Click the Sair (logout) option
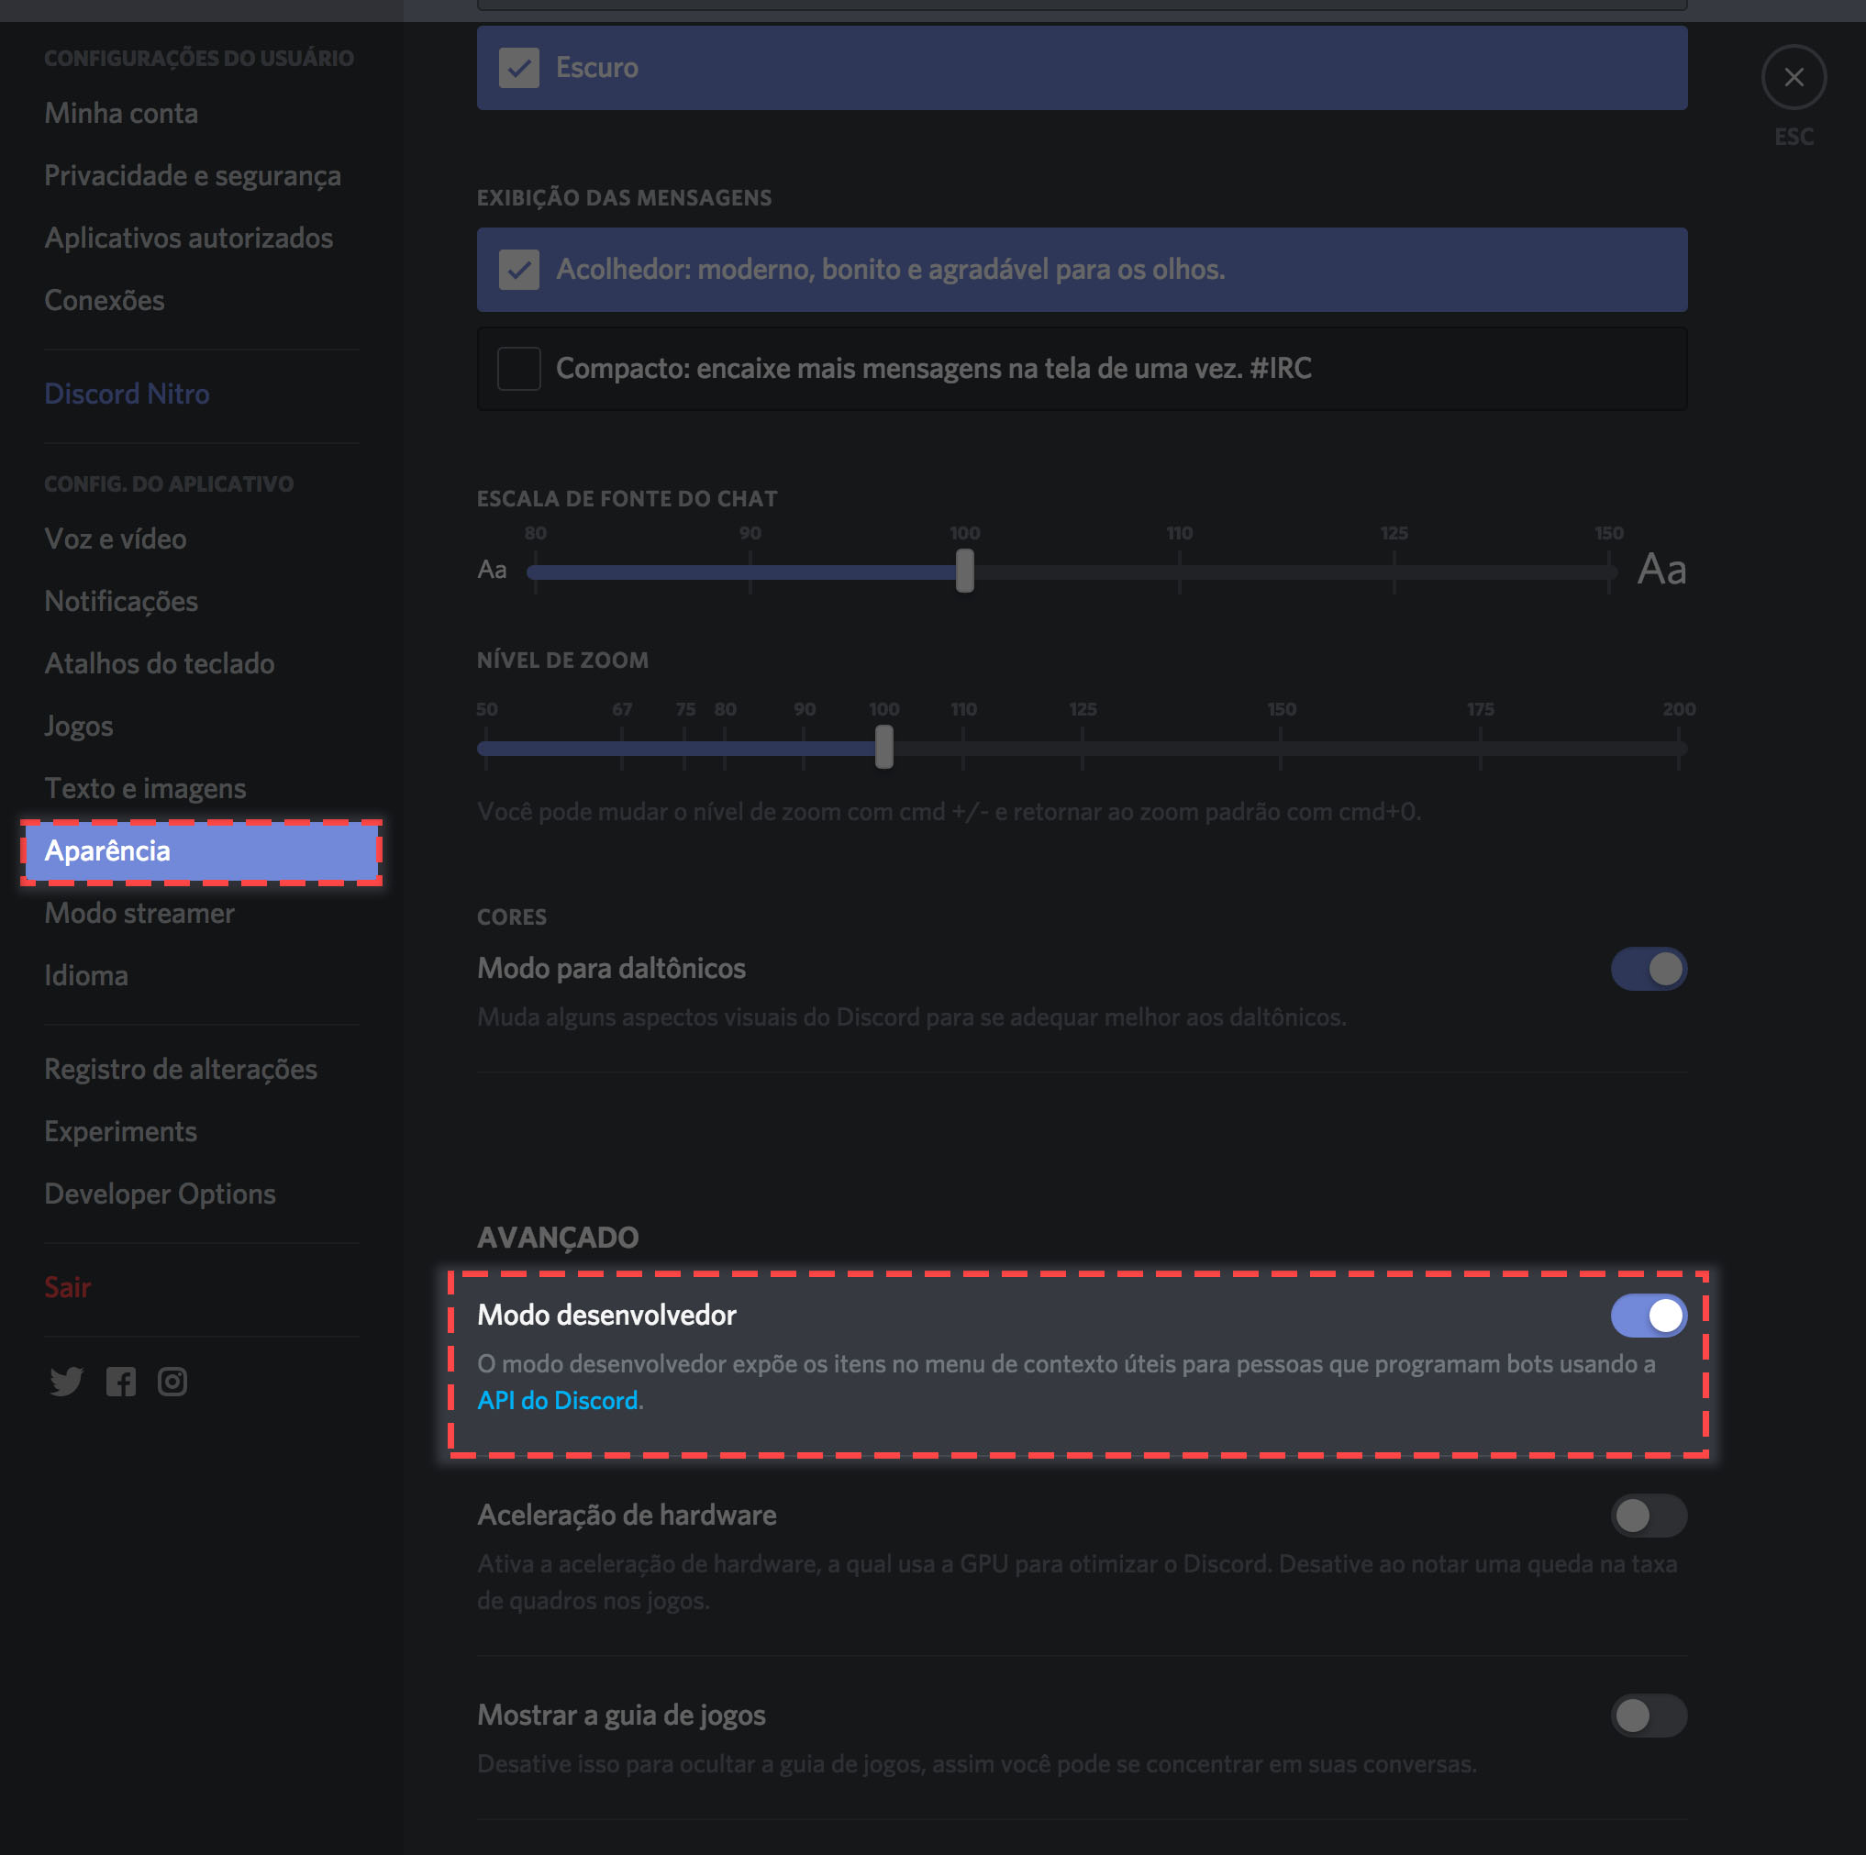Viewport: 1866px width, 1855px height. [64, 1286]
